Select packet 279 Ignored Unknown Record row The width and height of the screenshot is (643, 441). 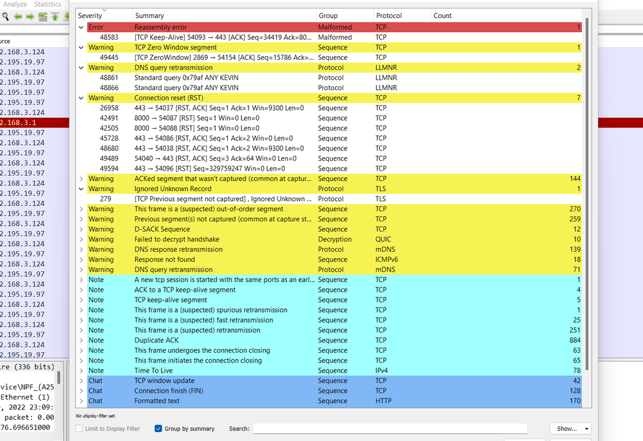tap(334, 199)
